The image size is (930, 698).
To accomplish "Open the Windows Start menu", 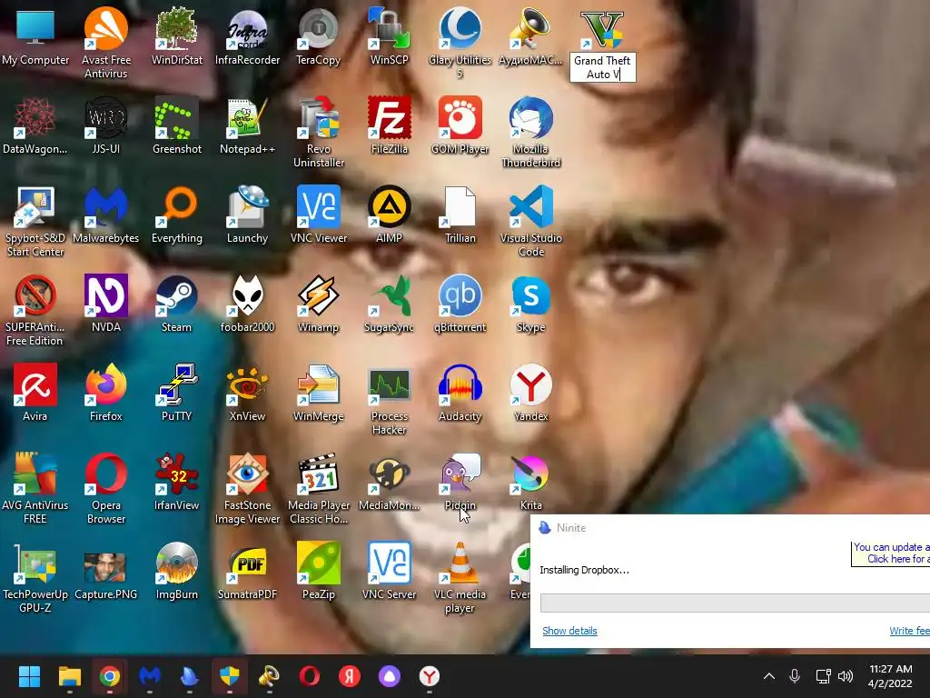I will [x=29, y=676].
